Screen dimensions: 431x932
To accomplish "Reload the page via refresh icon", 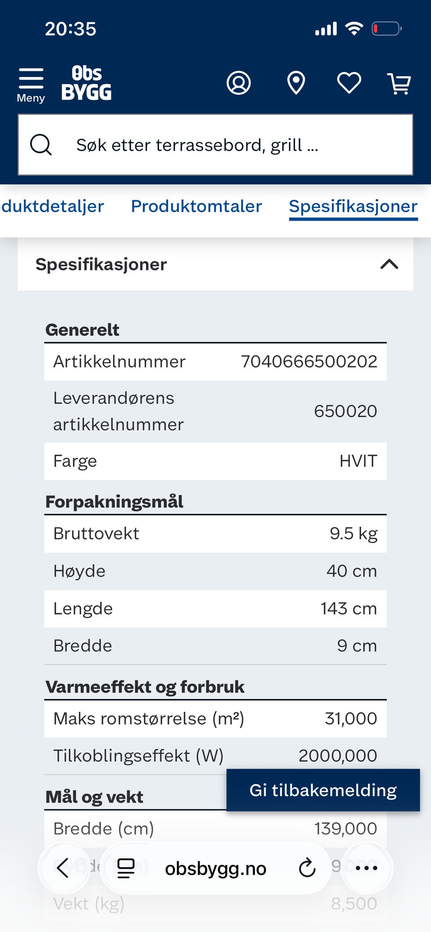I will (307, 868).
